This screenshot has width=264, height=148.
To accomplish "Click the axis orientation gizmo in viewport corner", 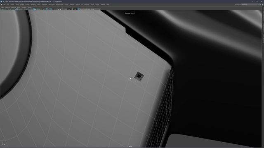I will (3, 143).
